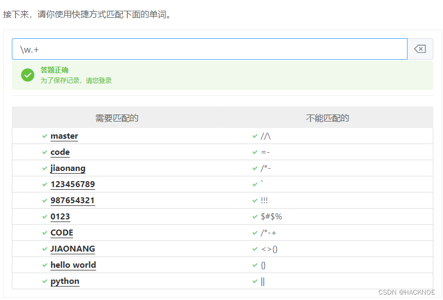Click the !!! non-match entry
The width and height of the screenshot is (443, 300).
pyautogui.click(x=264, y=201)
